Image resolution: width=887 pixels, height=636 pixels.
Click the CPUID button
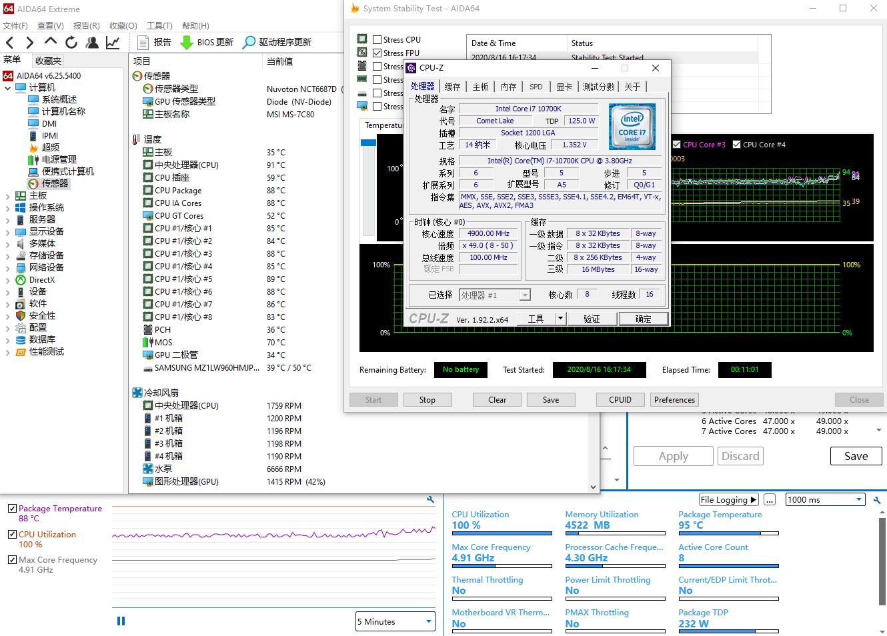coord(620,400)
